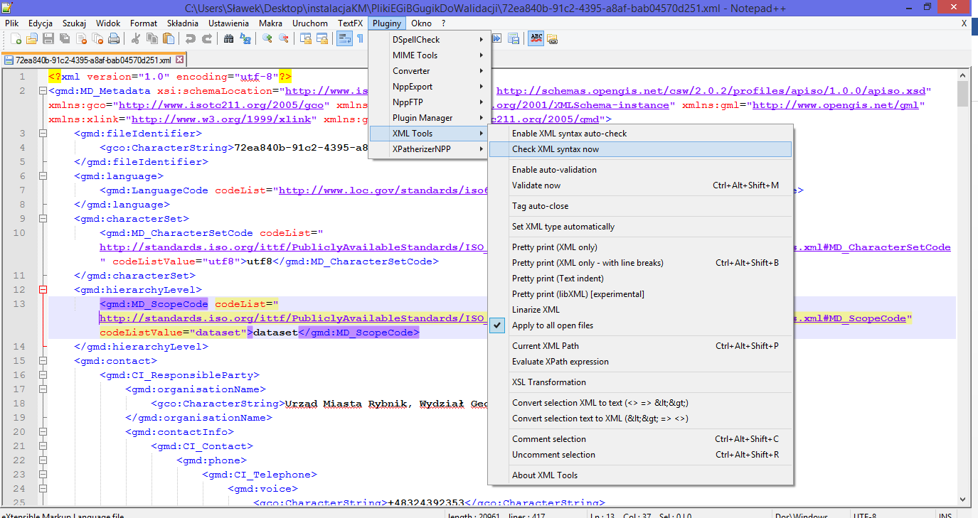Click the scrollbar down arrow
The image size is (978, 518).
963,501
